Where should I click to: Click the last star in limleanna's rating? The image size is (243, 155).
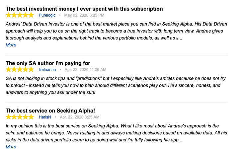coord(31,70)
